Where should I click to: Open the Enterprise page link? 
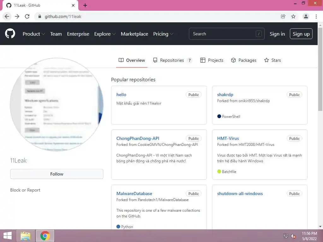pyautogui.click(x=78, y=34)
